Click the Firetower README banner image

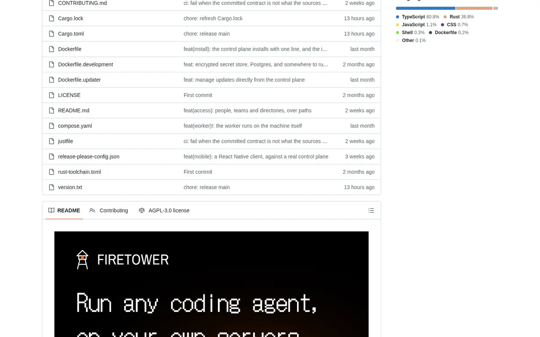click(x=211, y=284)
